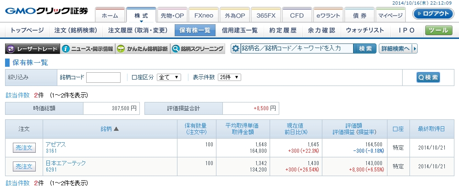
Task: Click the 銘柄コード filter input field
Action: 103,77
